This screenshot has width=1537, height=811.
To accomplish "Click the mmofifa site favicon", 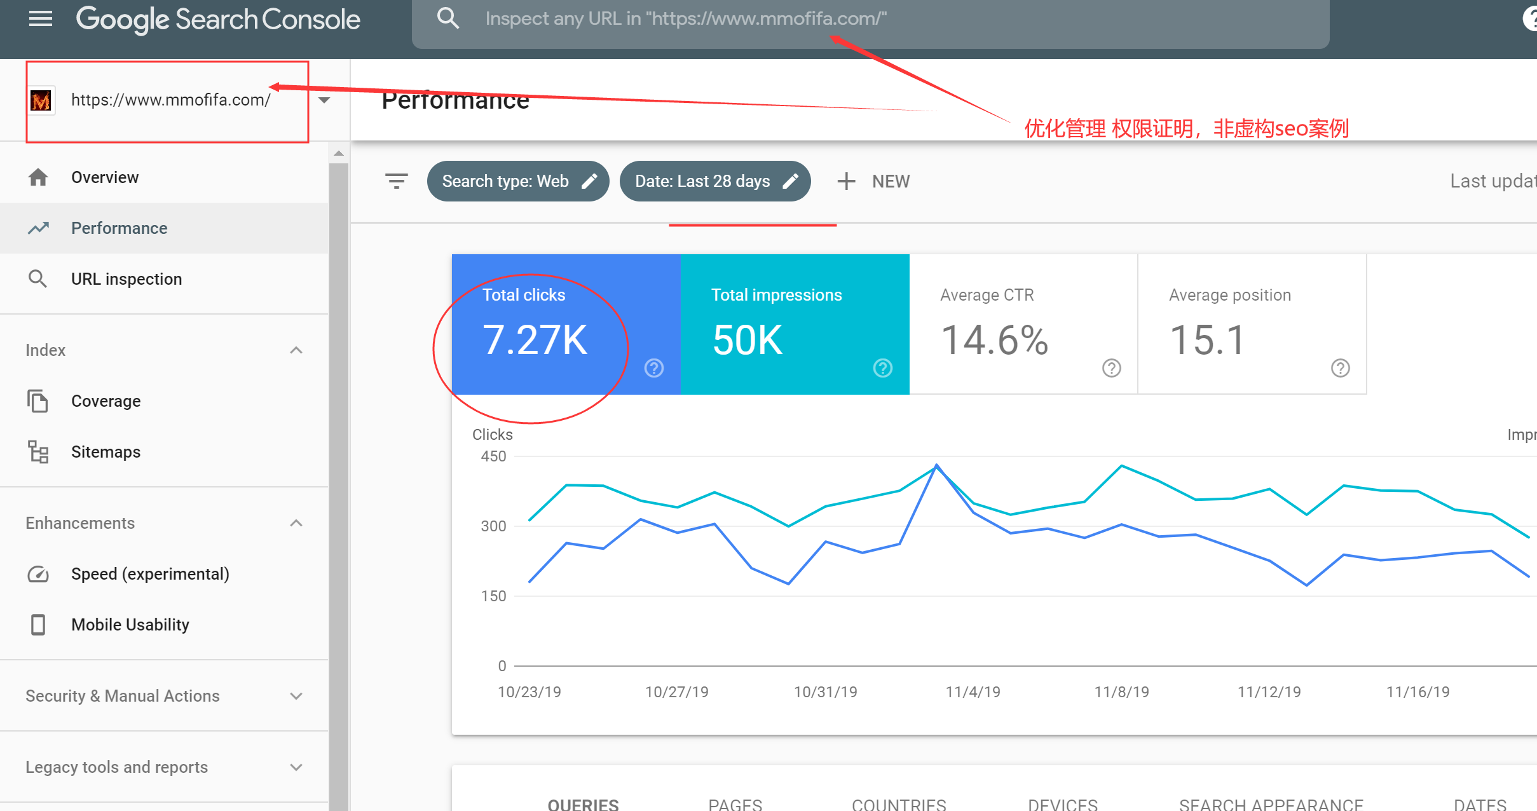I will coord(41,100).
